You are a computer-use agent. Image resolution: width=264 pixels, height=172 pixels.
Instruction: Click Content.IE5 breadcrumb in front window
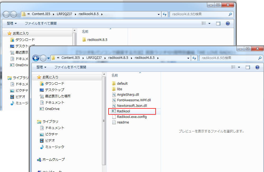coord(71,58)
